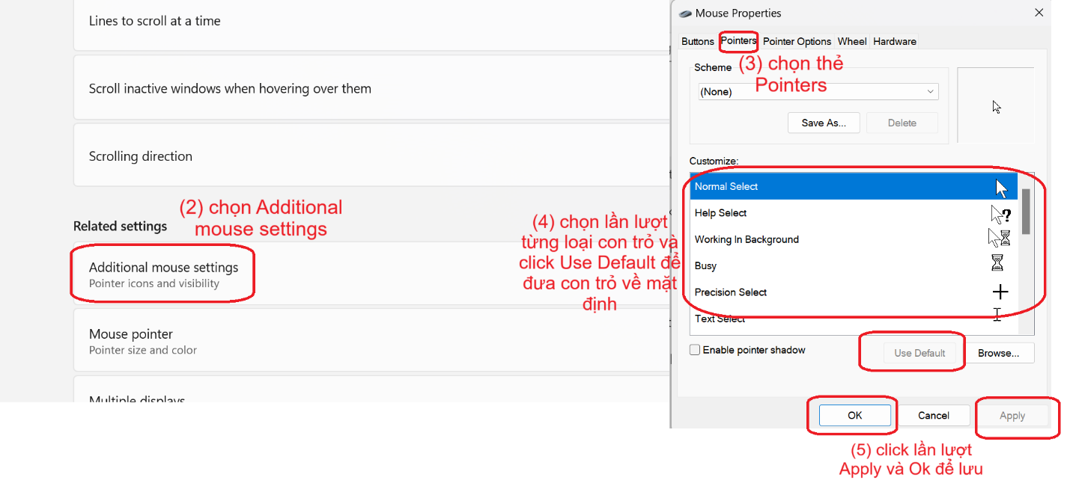Click the Help Select question cursor icon
This screenshot has height=492, width=1067.
click(x=1001, y=214)
